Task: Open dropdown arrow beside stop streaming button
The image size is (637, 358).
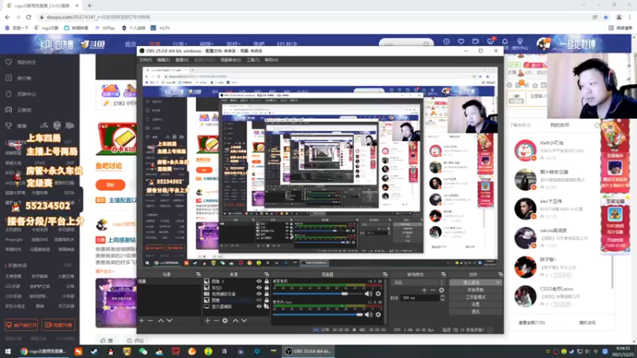Action: [x=498, y=282]
